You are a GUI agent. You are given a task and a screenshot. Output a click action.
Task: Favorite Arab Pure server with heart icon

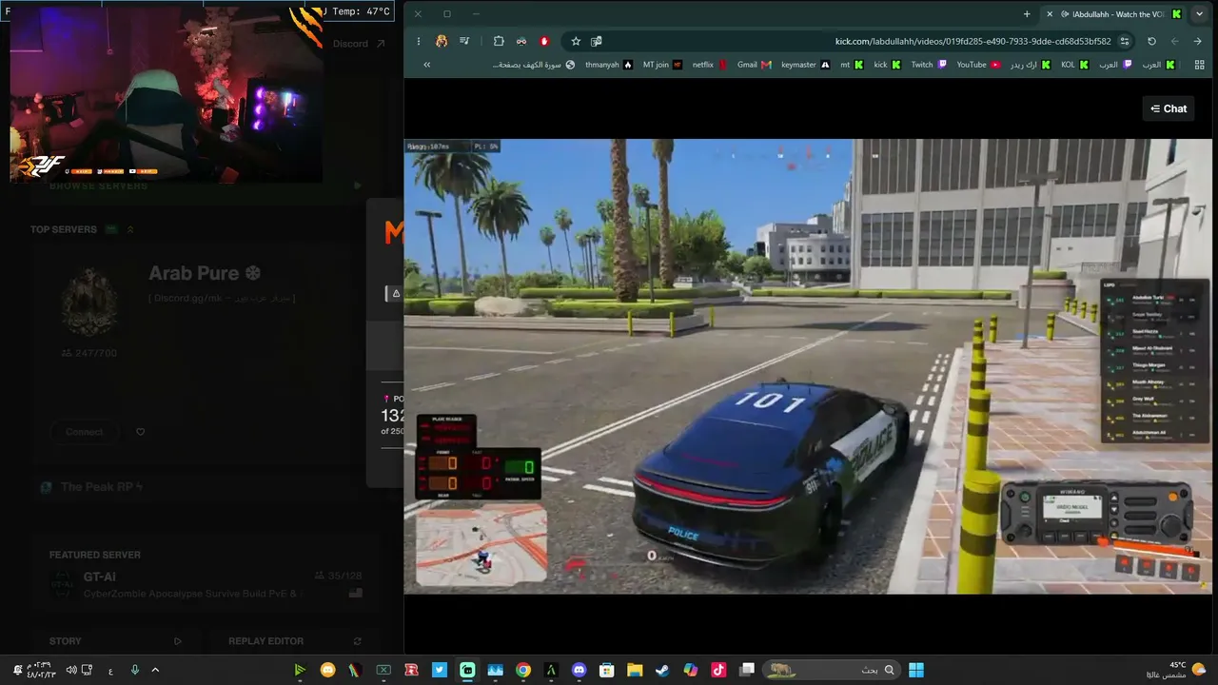(x=141, y=432)
